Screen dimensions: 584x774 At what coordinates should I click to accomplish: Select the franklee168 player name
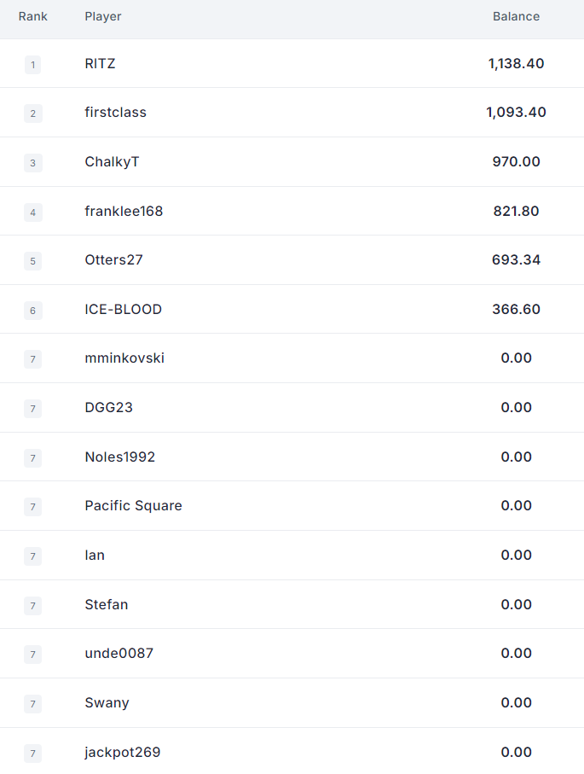tap(124, 212)
